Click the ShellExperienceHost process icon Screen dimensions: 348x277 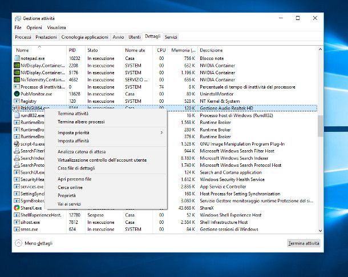[x=17, y=215]
